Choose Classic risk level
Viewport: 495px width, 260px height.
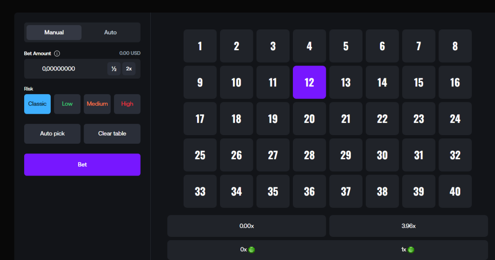[37, 104]
